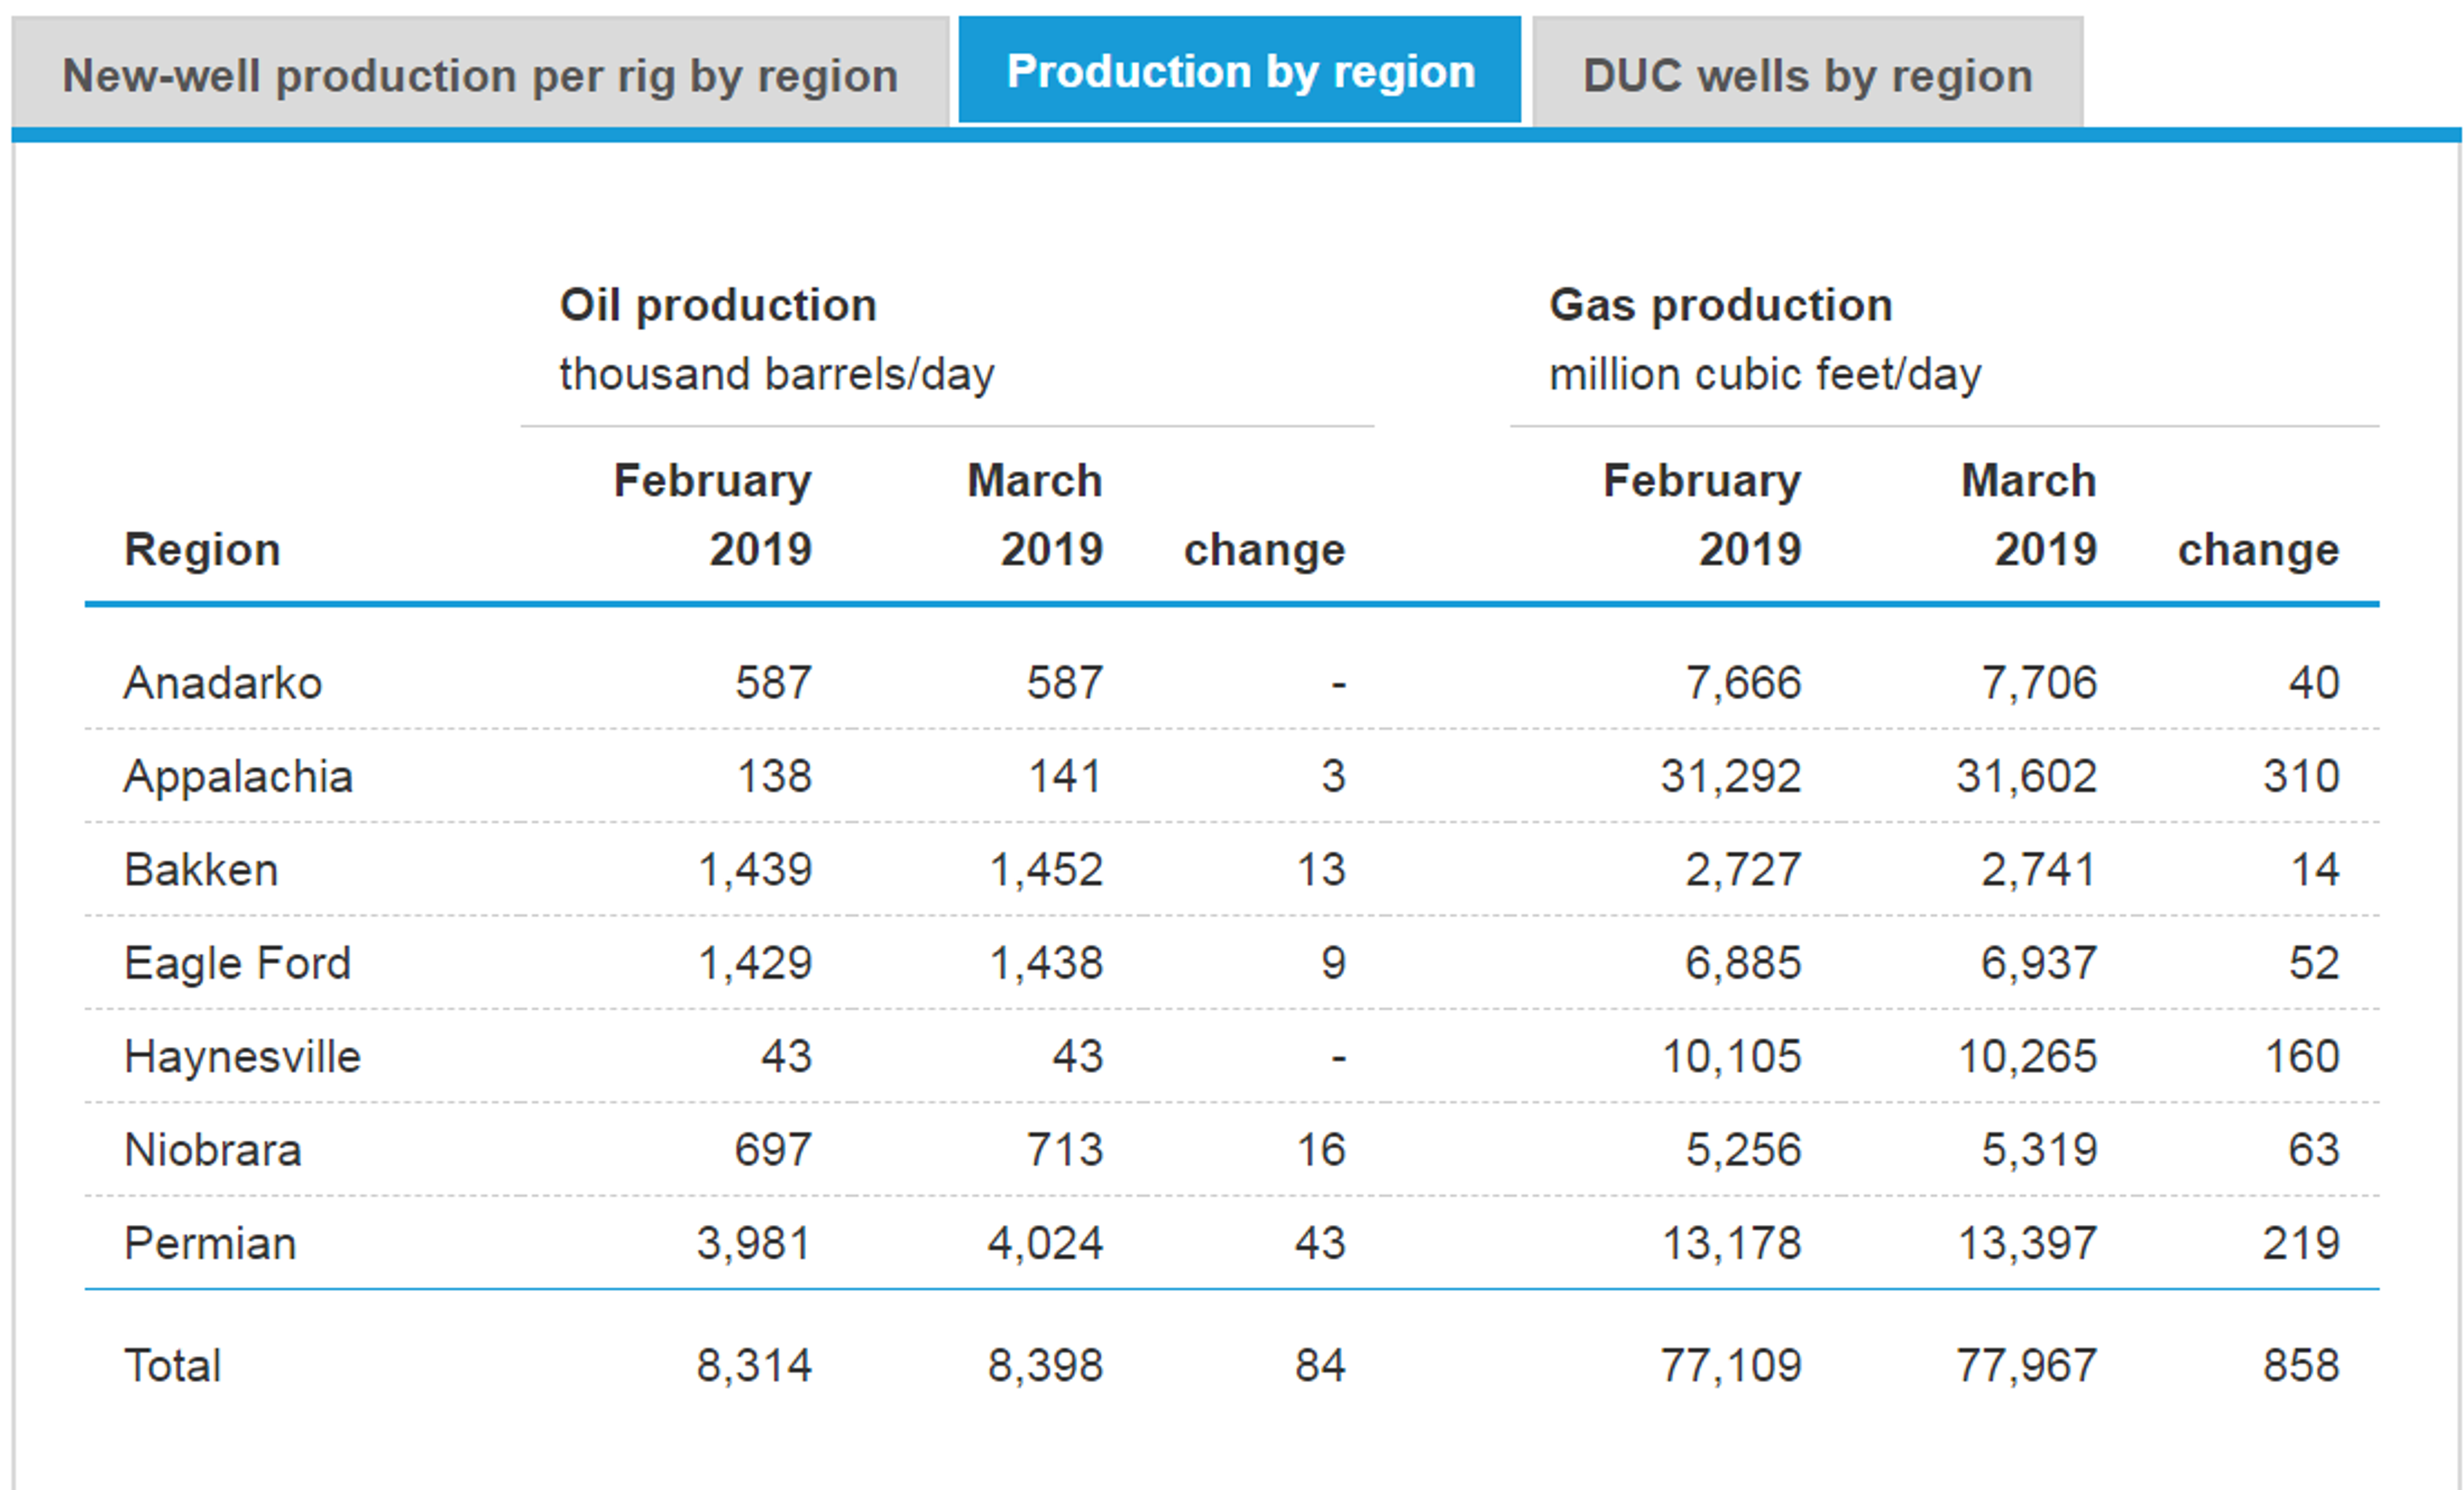
Task: Select the Bakken region row label
Action: 201,870
